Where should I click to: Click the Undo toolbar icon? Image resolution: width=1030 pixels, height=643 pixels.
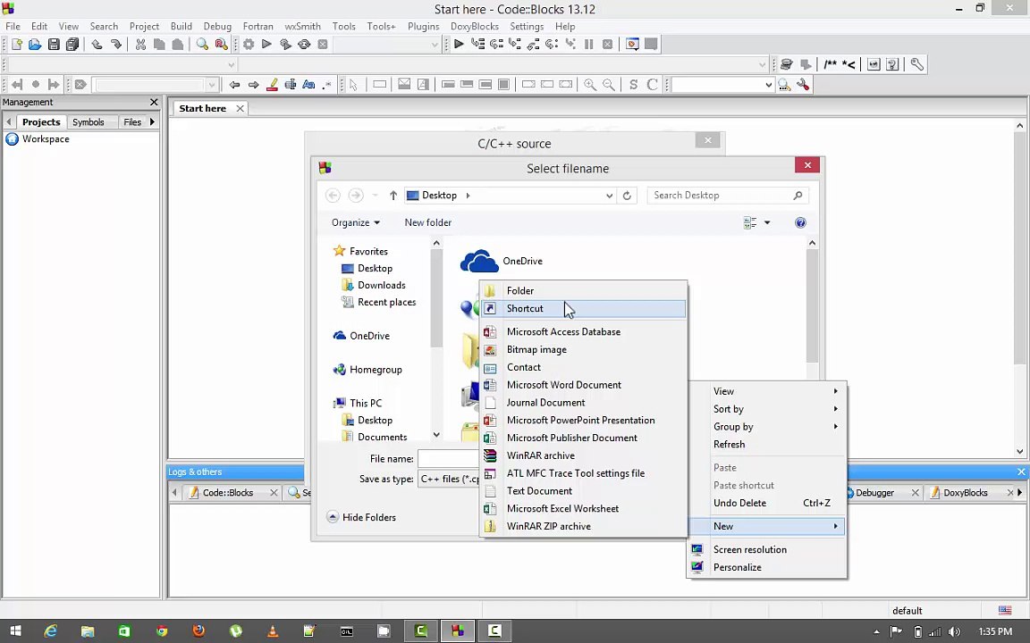tap(97, 44)
